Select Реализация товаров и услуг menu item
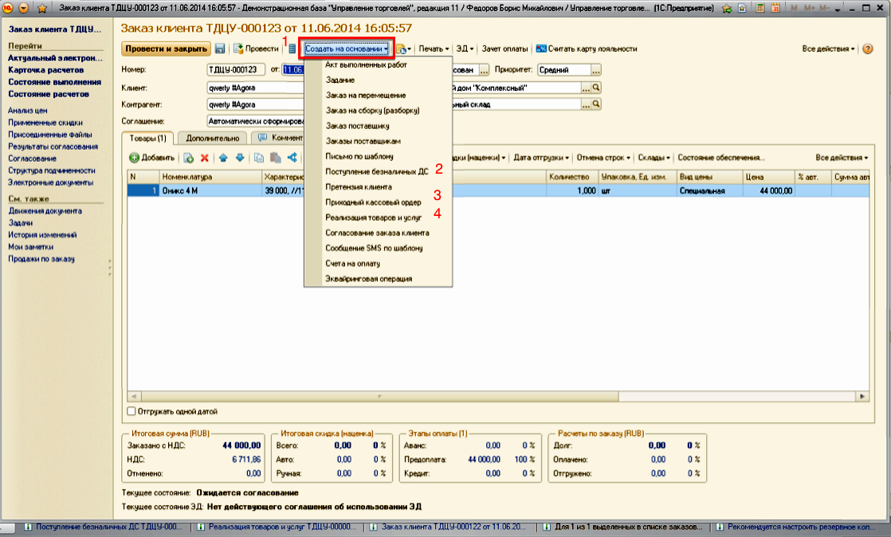891x537 pixels. 374,218
